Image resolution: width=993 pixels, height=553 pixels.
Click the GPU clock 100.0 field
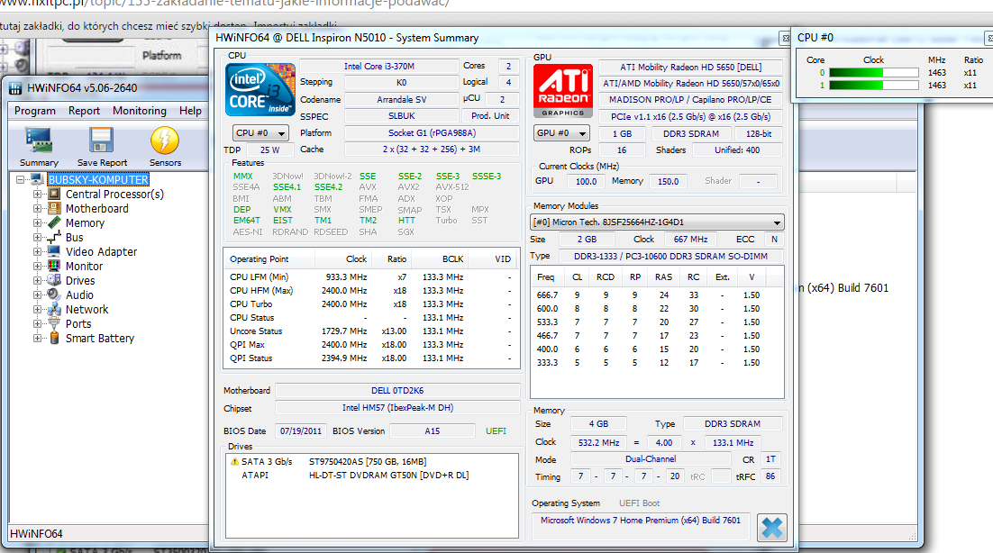(x=586, y=181)
